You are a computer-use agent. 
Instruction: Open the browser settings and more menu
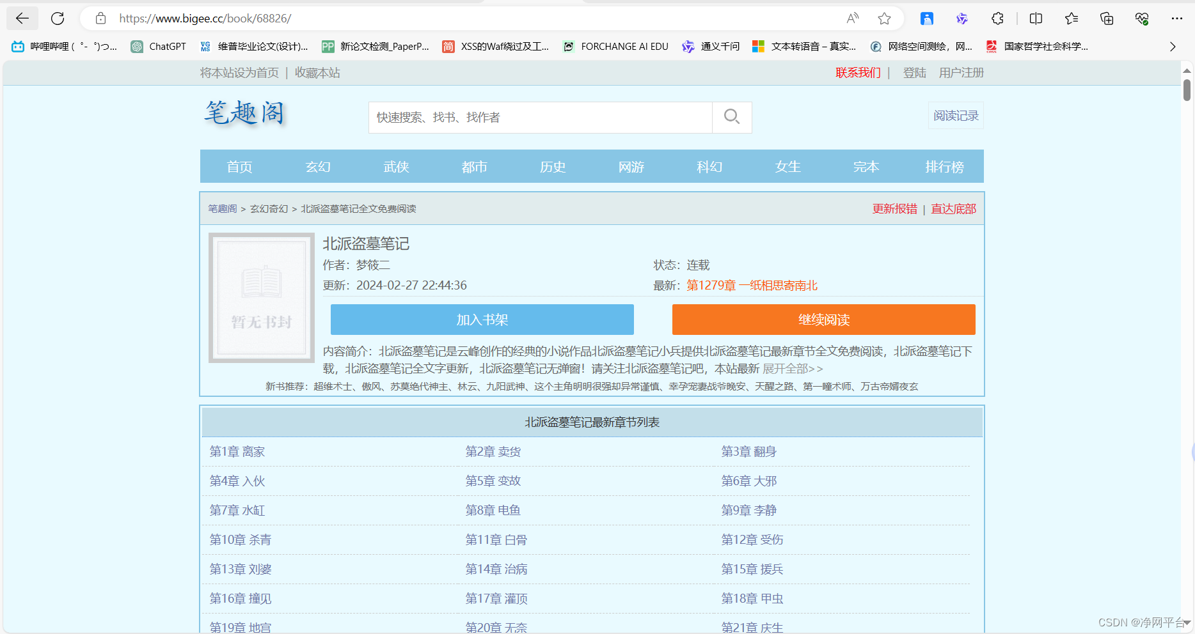tap(1177, 19)
